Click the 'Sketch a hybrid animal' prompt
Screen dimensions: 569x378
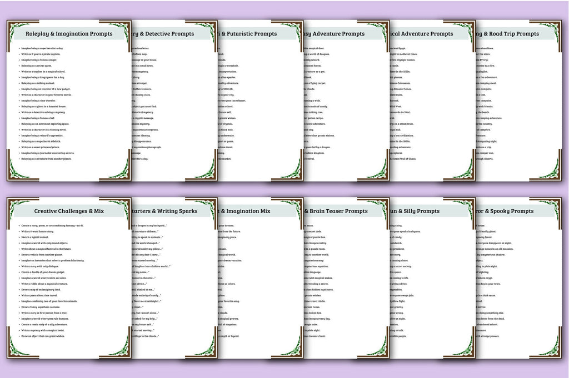coord(35,237)
